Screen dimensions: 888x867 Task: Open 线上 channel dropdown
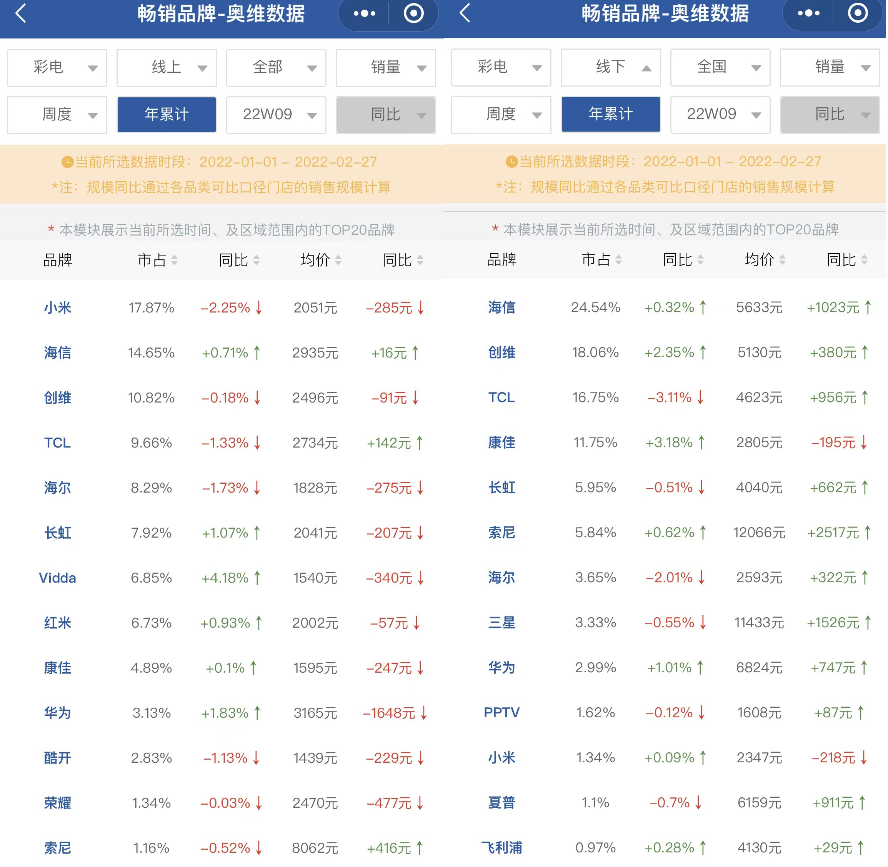(167, 68)
